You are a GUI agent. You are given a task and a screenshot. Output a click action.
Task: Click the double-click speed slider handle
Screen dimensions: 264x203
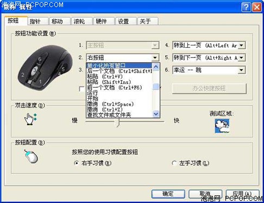click(118, 123)
